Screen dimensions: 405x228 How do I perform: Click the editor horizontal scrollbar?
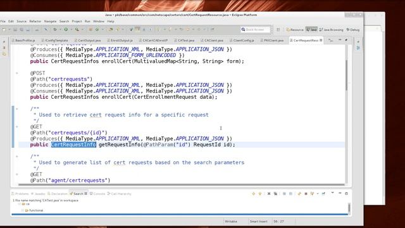click(182, 184)
